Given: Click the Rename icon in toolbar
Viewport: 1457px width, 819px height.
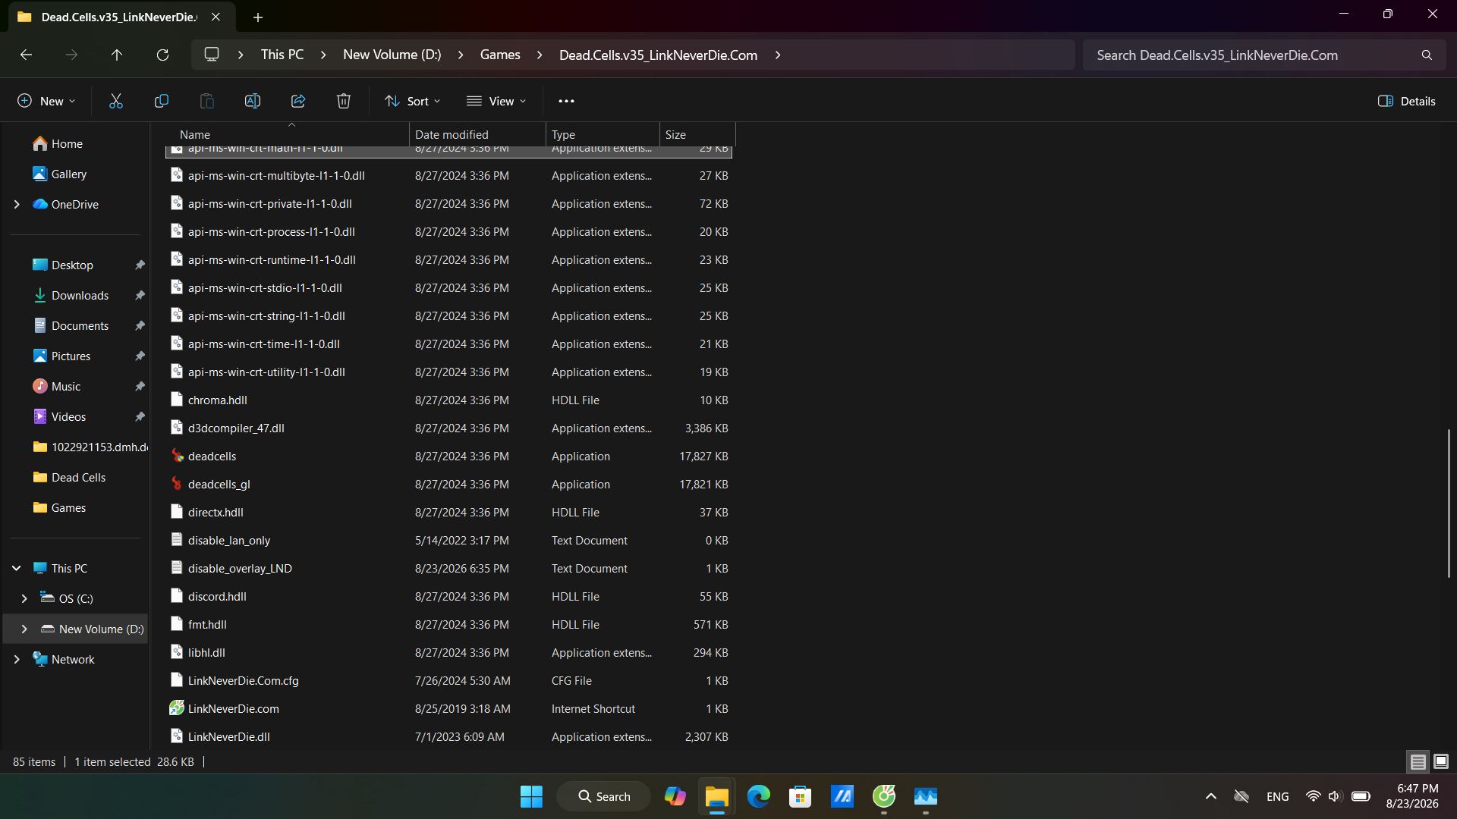Looking at the screenshot, I should pyautogui.click(x=253, y=101).
